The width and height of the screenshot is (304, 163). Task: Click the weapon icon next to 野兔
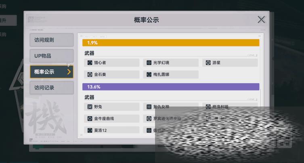[90, 107]
